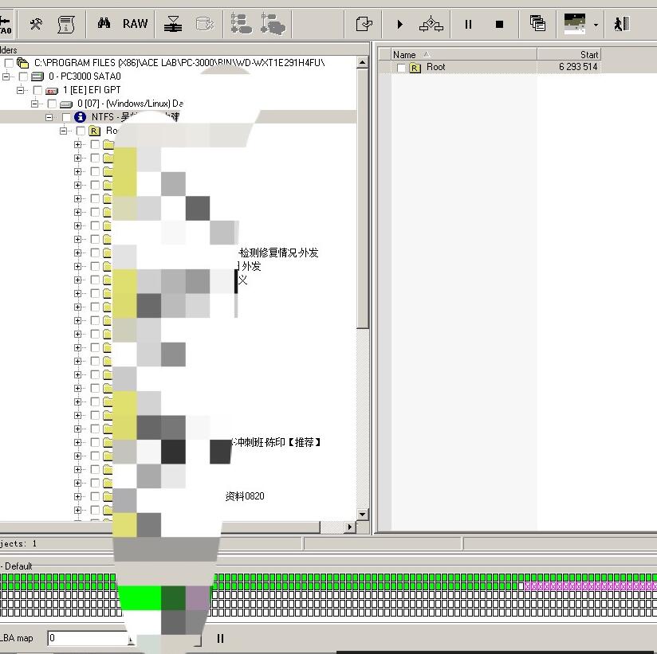This screenshot has height=654, width=657.
Task: Click folder tree vertical scrollbar thumb
Action: click(x=363, y=199)
